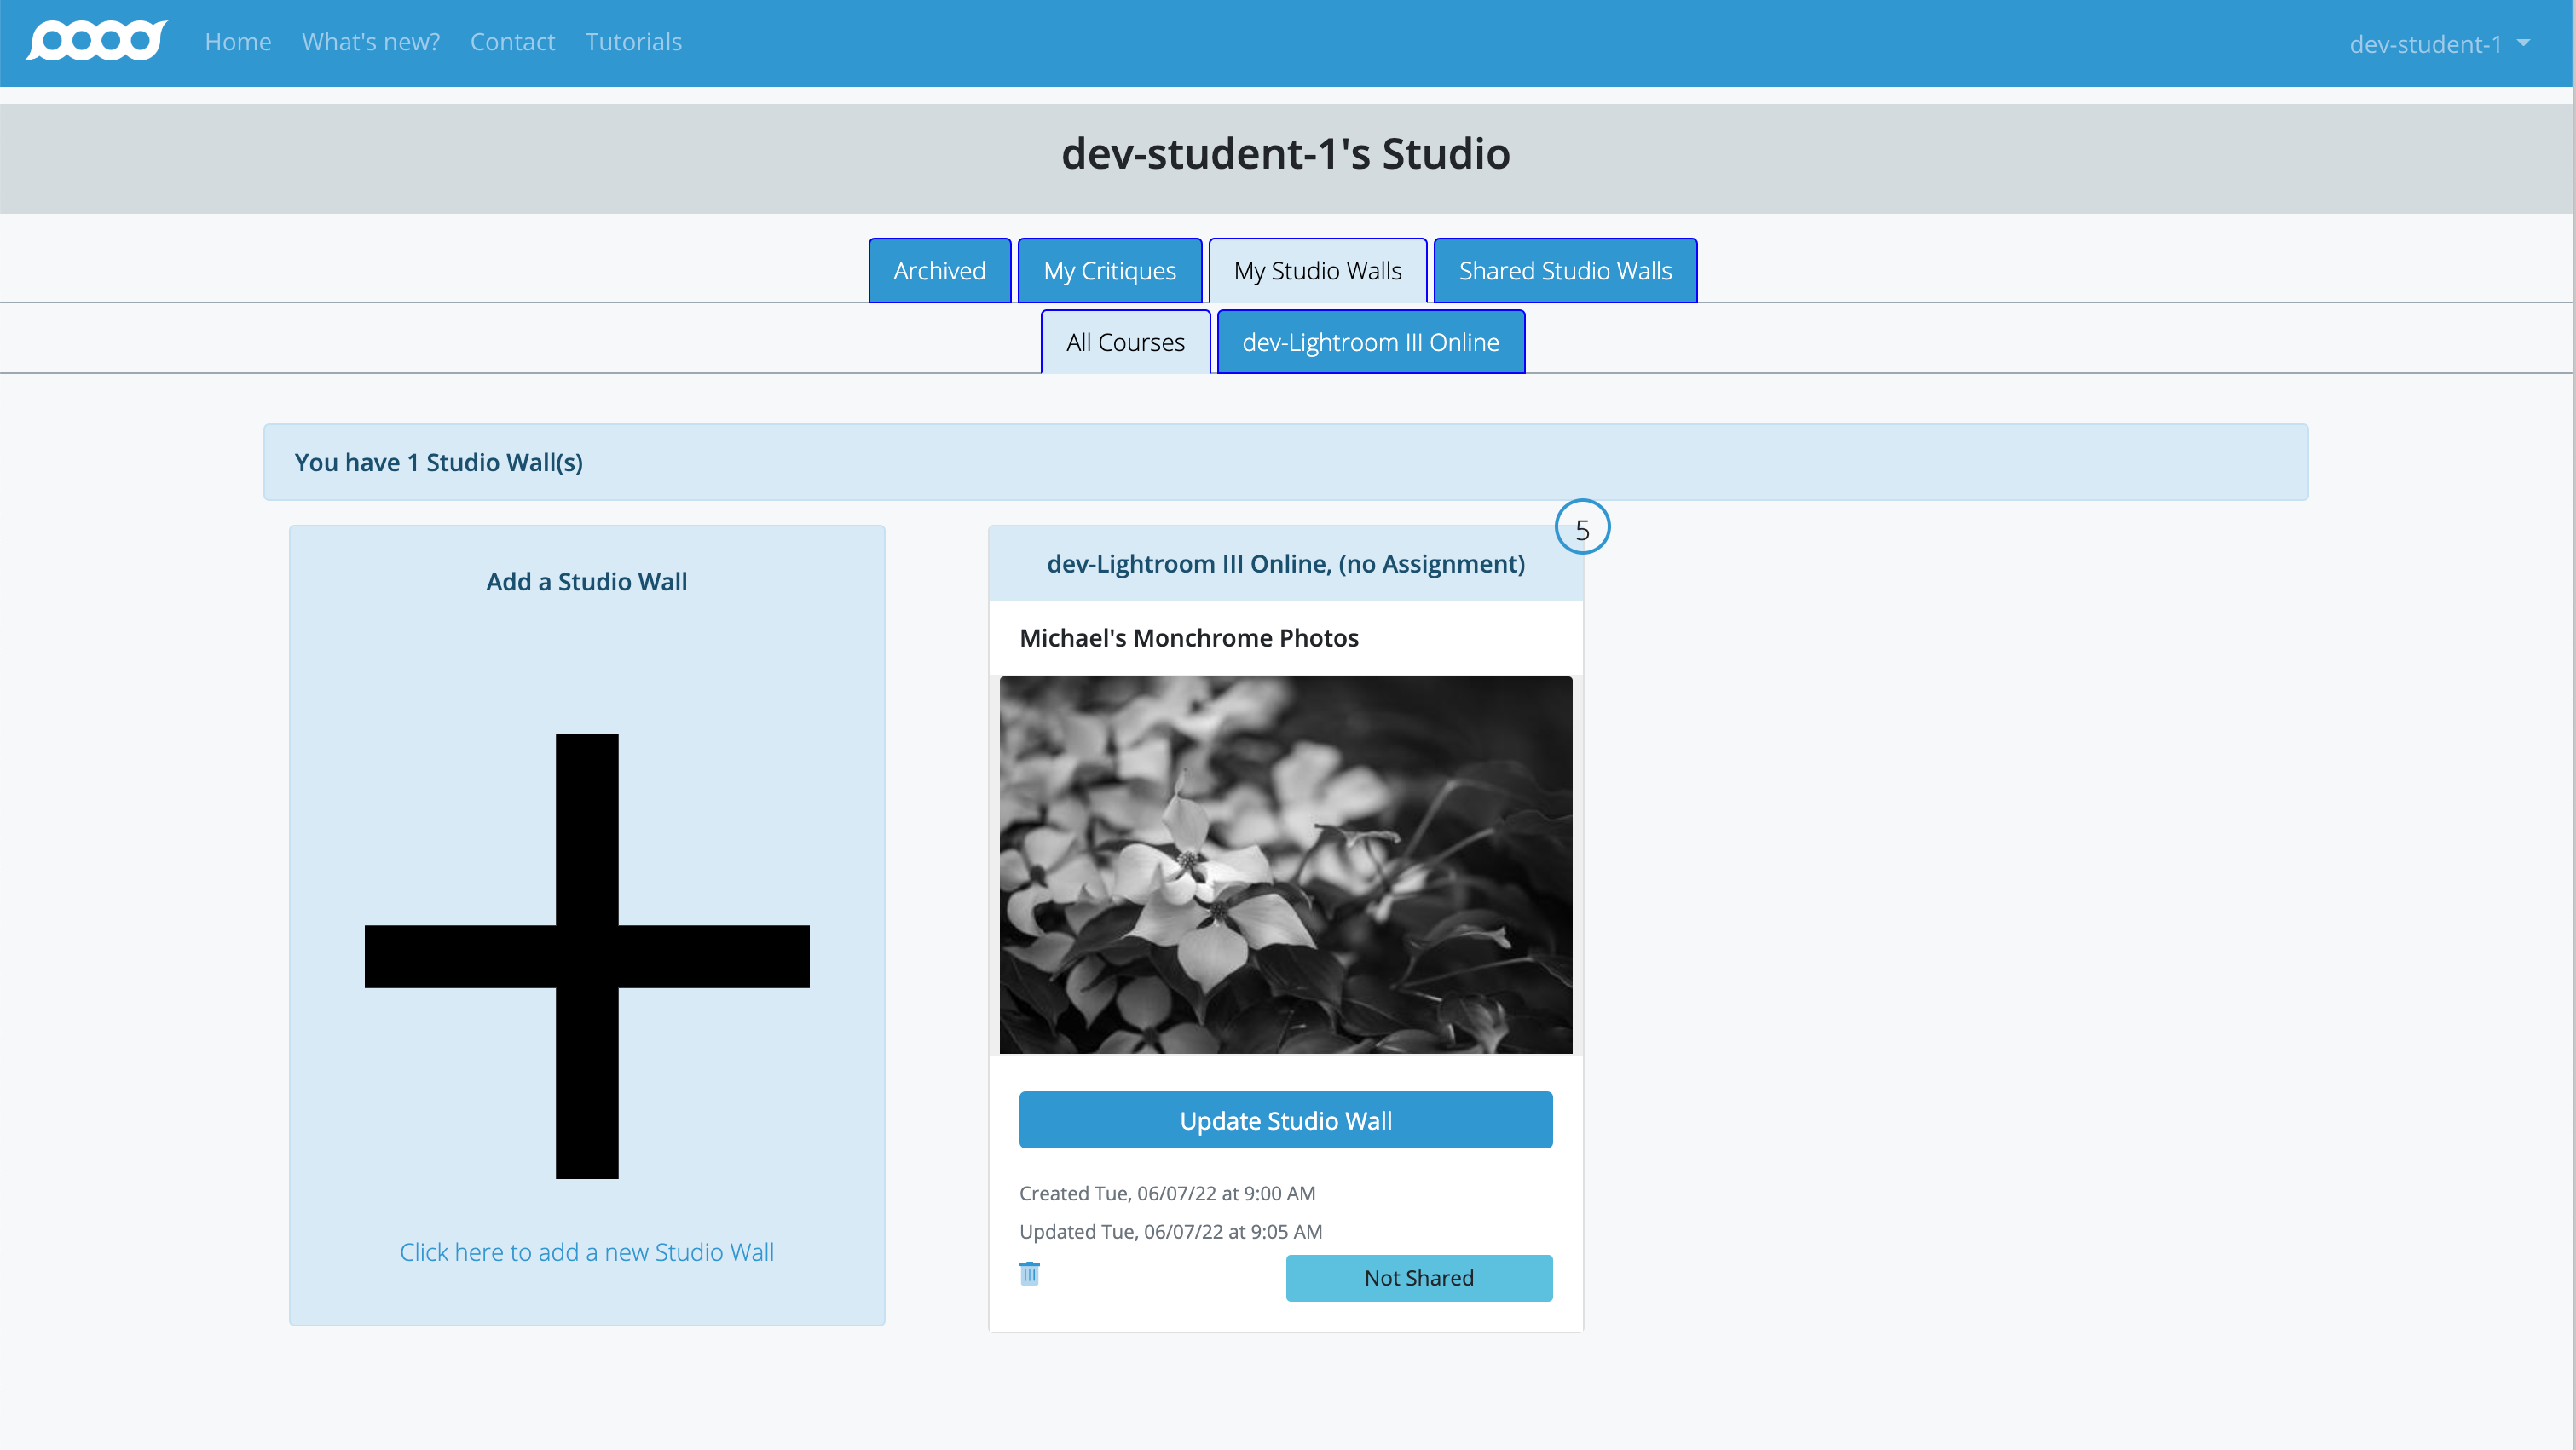Click Michael's Monchrome Photos title

tap(1188, 637)
